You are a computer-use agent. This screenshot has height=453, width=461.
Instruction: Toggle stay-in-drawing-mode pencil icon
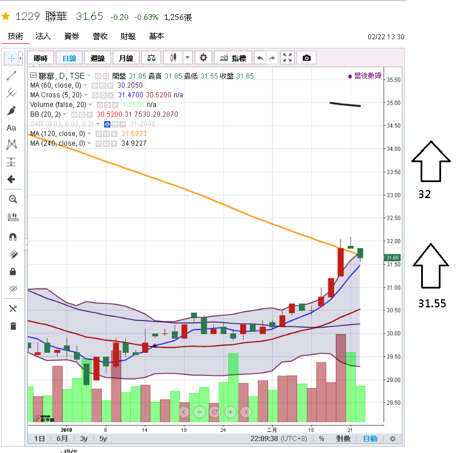(x=13, y=254)
